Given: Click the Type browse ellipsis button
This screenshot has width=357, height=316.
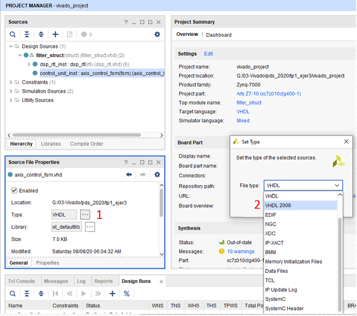Looking at the screenshot, I should tap(85, 215).
